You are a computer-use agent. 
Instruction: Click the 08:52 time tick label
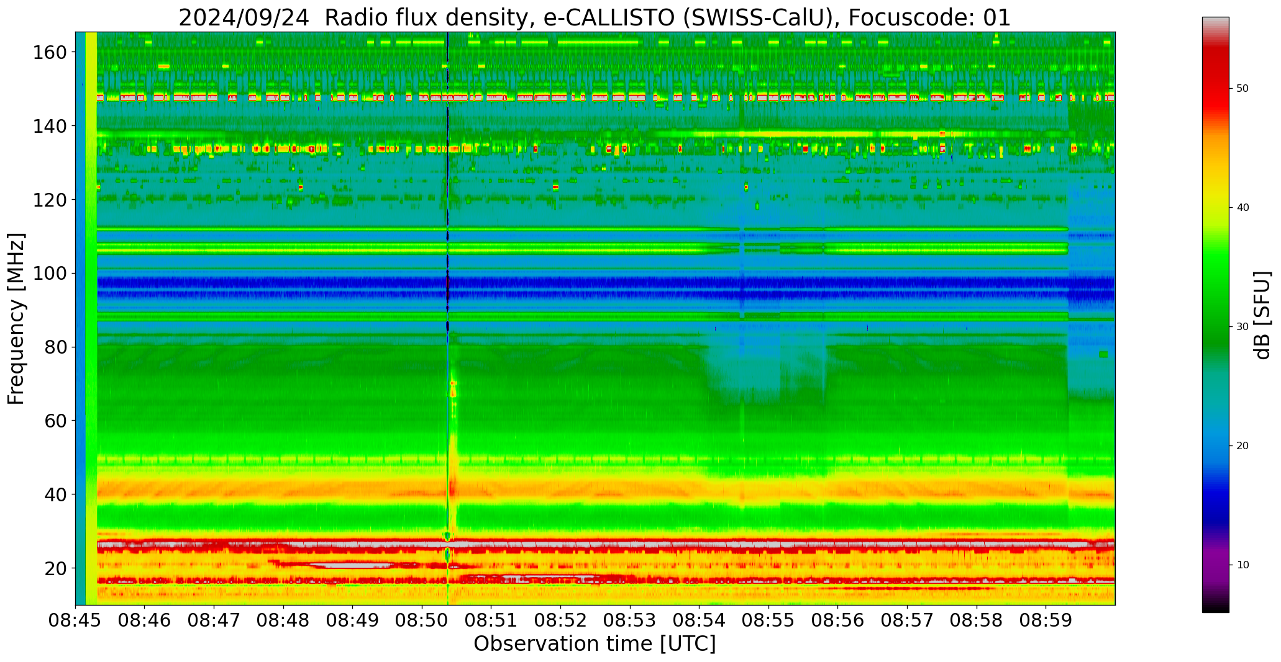(x=561, y=621)
